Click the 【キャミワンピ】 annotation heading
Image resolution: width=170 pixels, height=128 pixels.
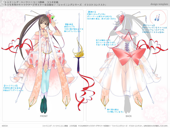pyautogui.click(x=10, y=86)
